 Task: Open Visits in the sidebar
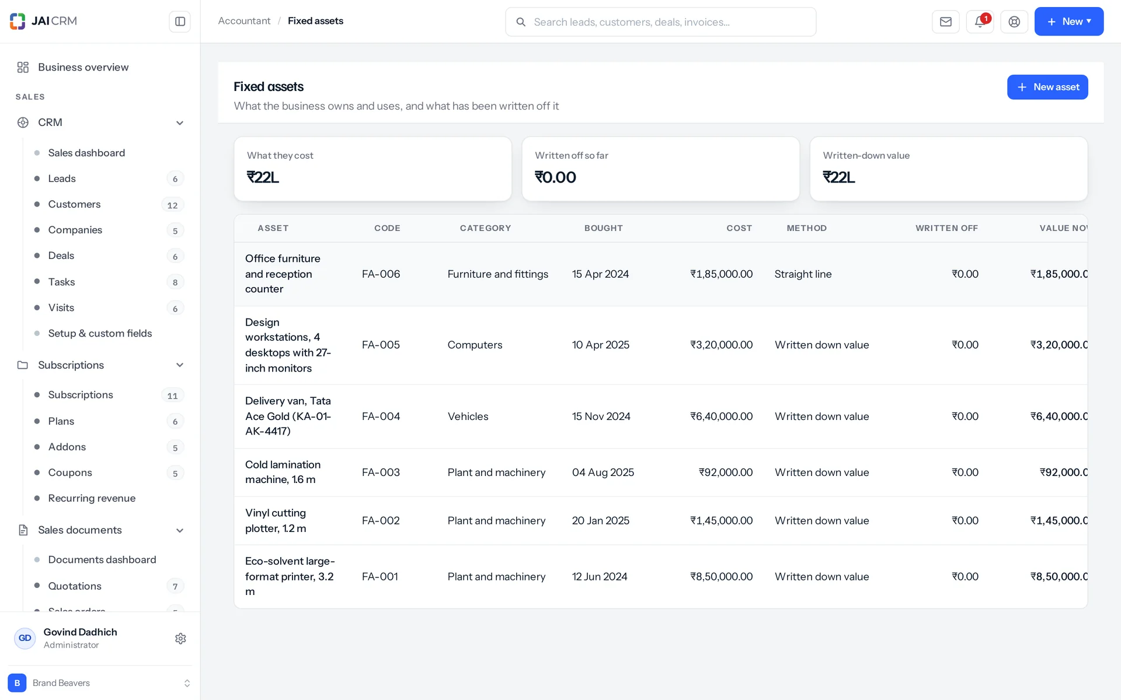61,307
